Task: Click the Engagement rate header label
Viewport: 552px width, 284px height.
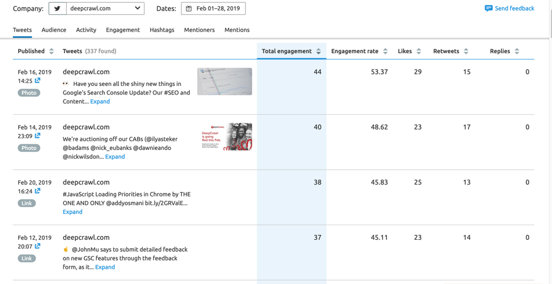Action: pos(355,51)
